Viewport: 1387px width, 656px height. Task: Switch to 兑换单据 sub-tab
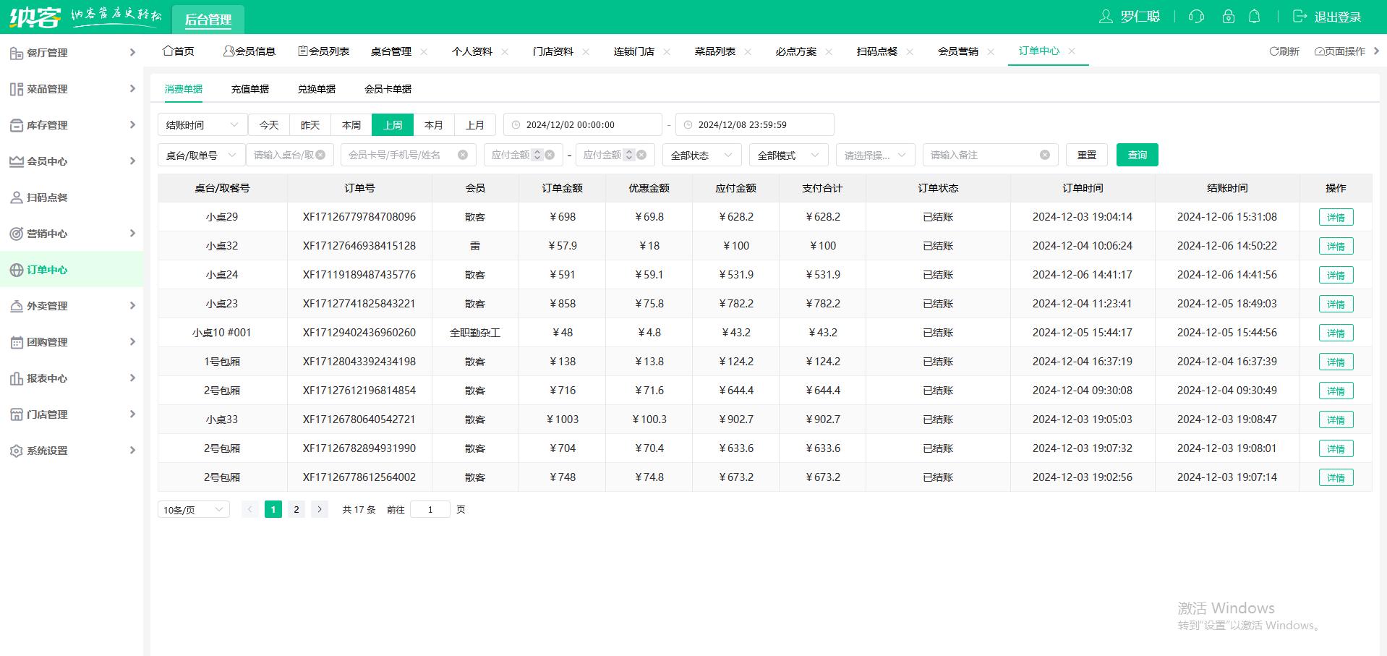click(x=317, y=89)
